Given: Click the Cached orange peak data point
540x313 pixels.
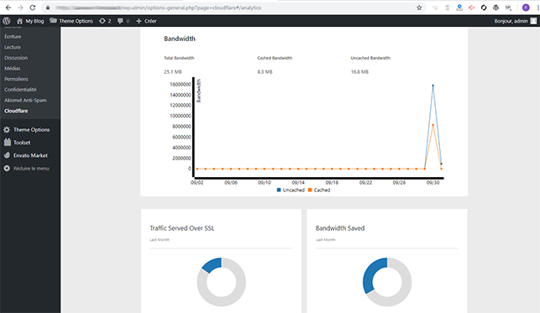Looking at the screenshot, I should pos(433,125).
